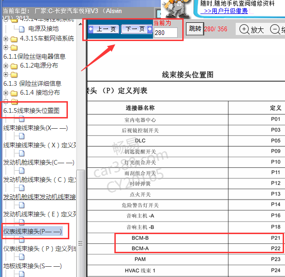The height and width of the screenshot is (277, 285).
Task: Click folder icon beside 6.1.4 接地分布
Action: pyautogui.click(x=14, y=93)
